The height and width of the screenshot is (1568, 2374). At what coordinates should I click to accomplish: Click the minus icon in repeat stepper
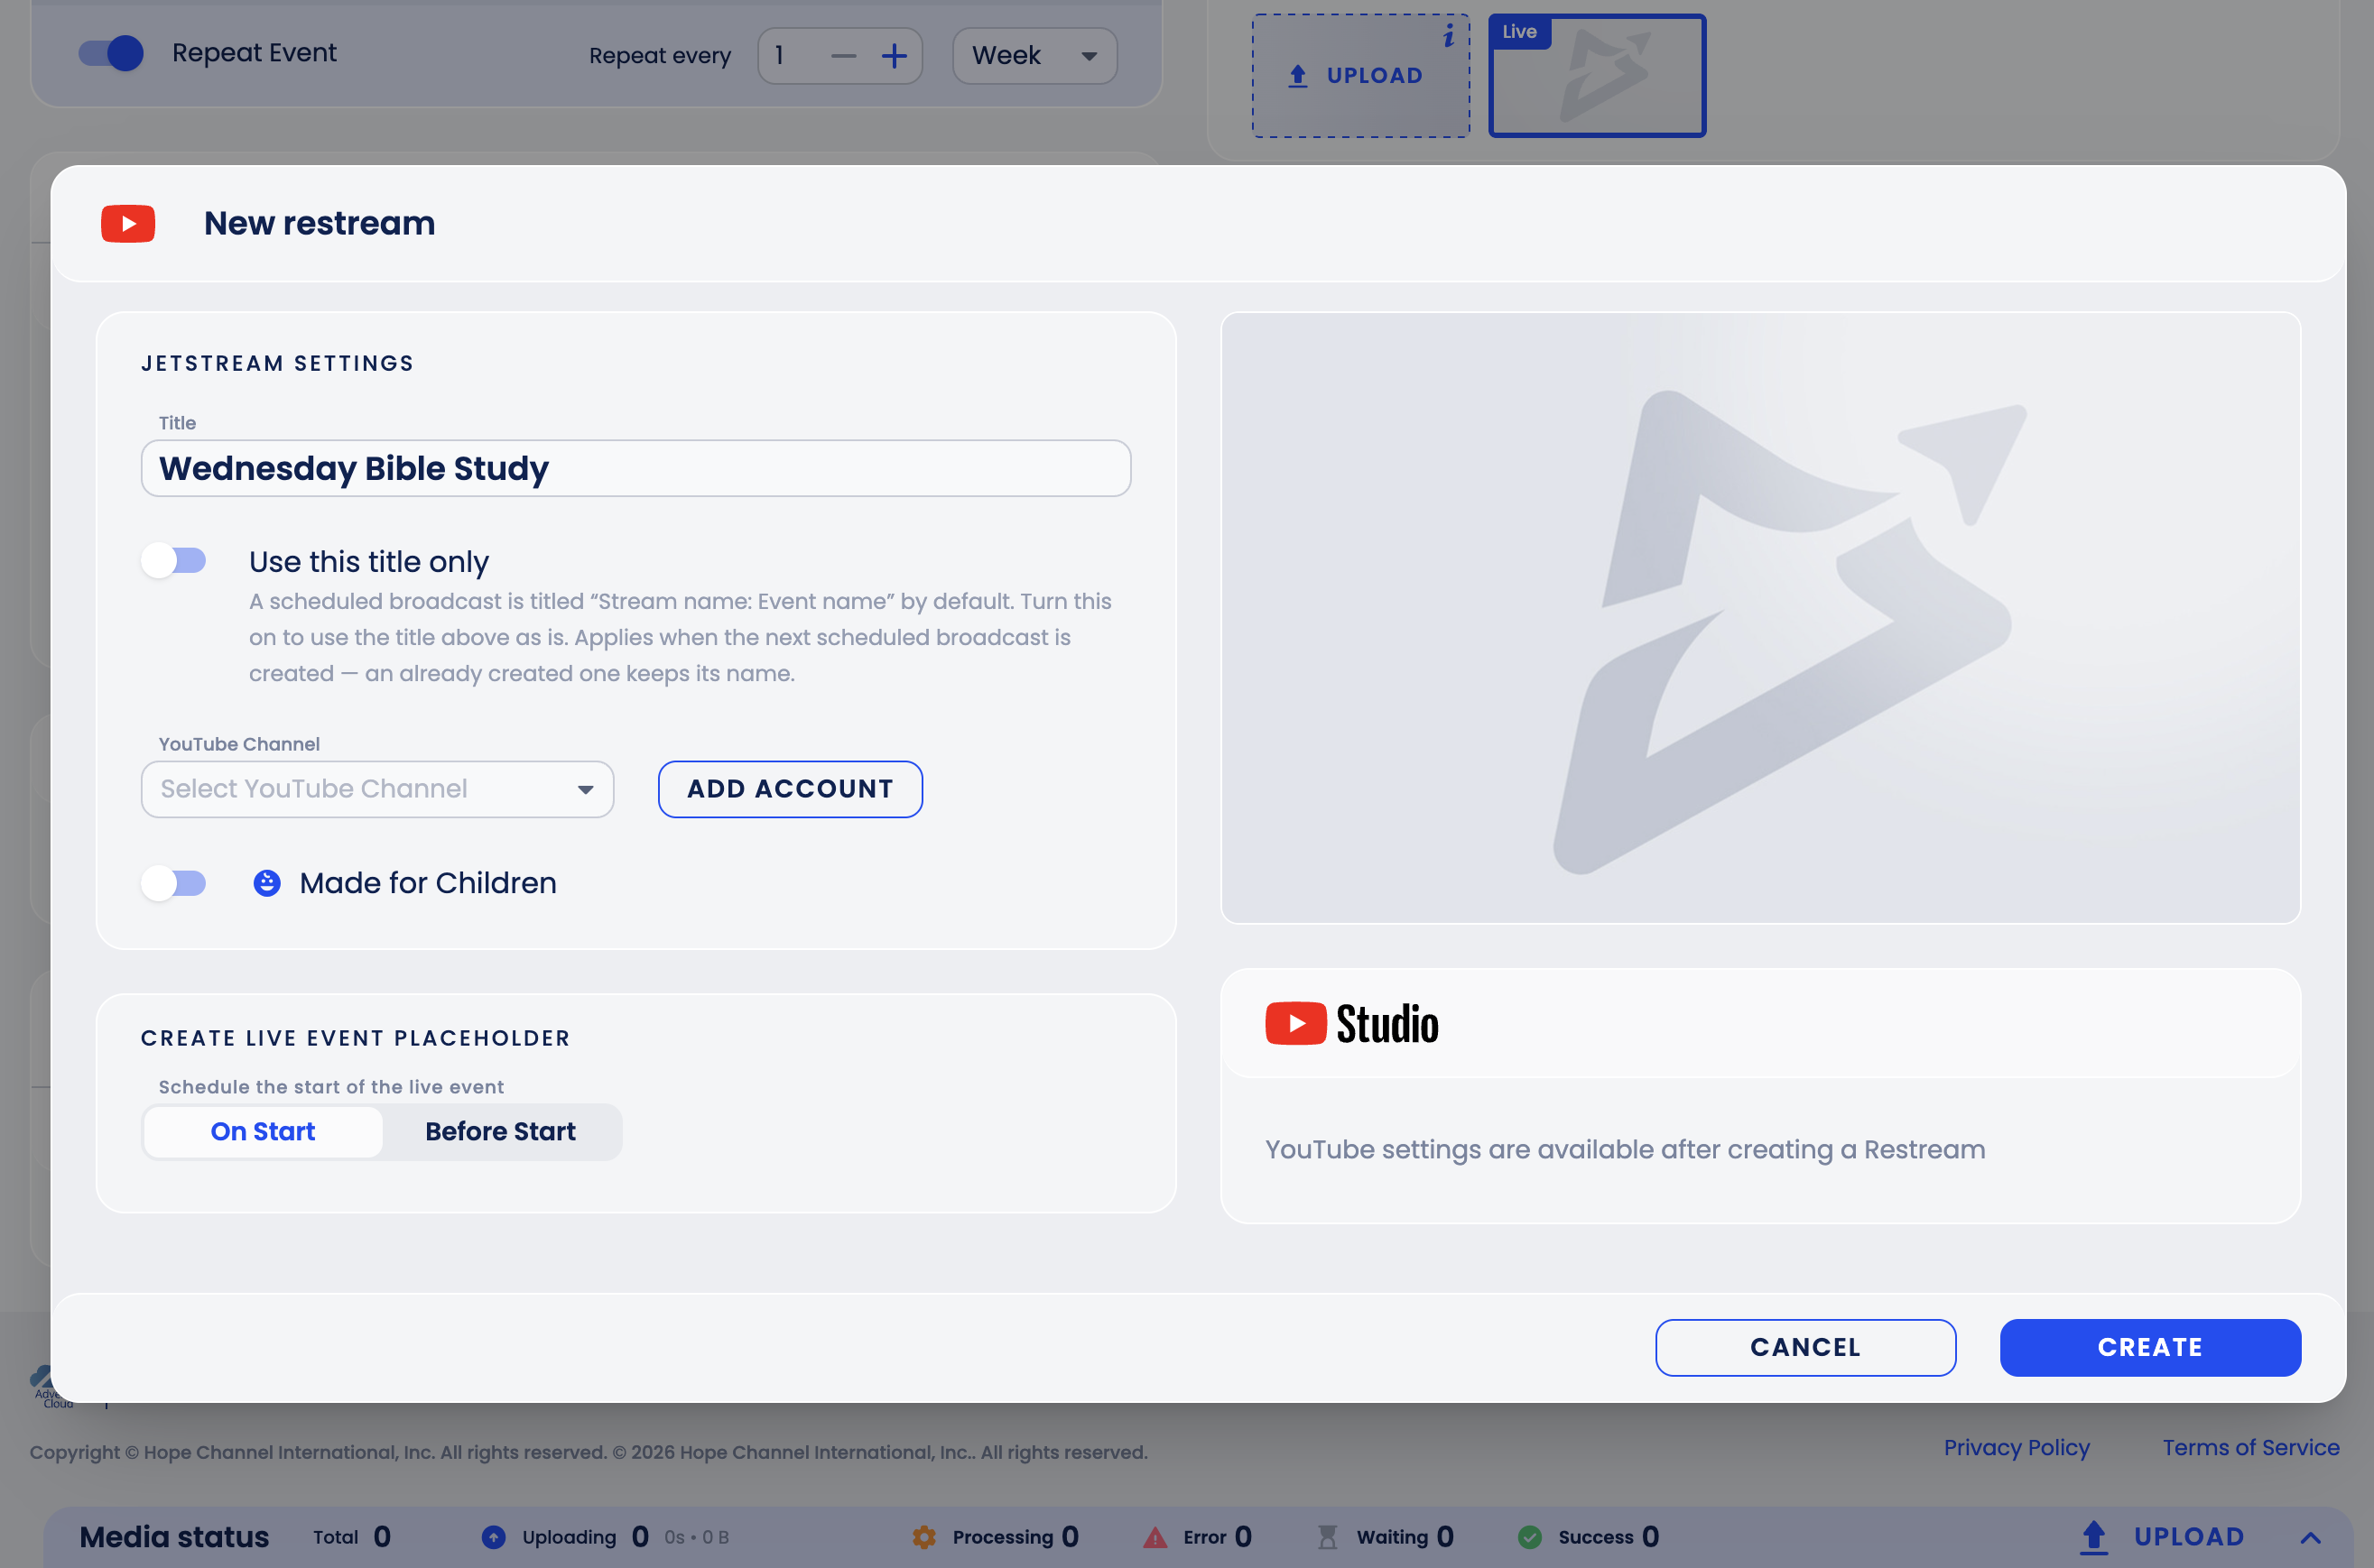pos(843,56)
